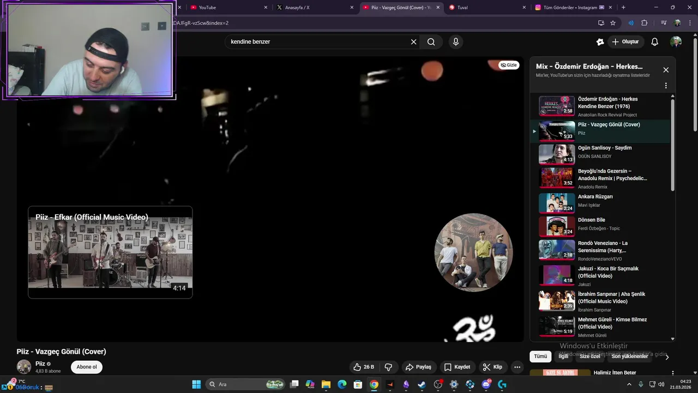Image resolution: width=698 pixels, height=393 pixels.
Task: Open the Piiz channel name link
Action: pos(40,364)
